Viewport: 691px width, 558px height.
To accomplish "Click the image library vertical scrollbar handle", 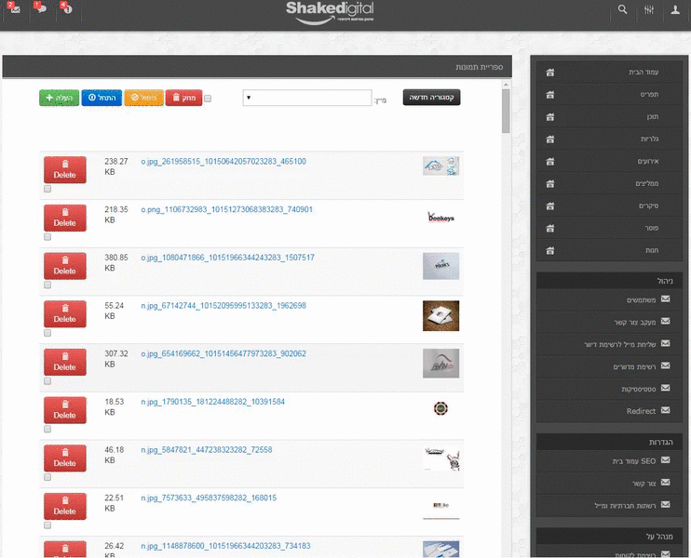I will pos(506,111).
